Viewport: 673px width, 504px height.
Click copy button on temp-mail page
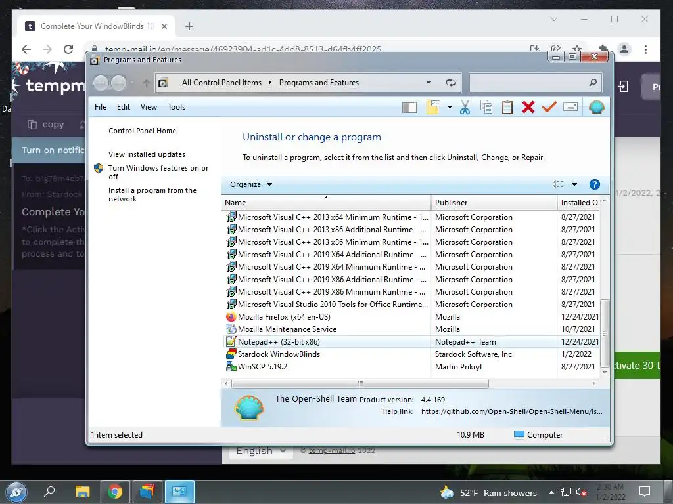(x=46, y=125)
